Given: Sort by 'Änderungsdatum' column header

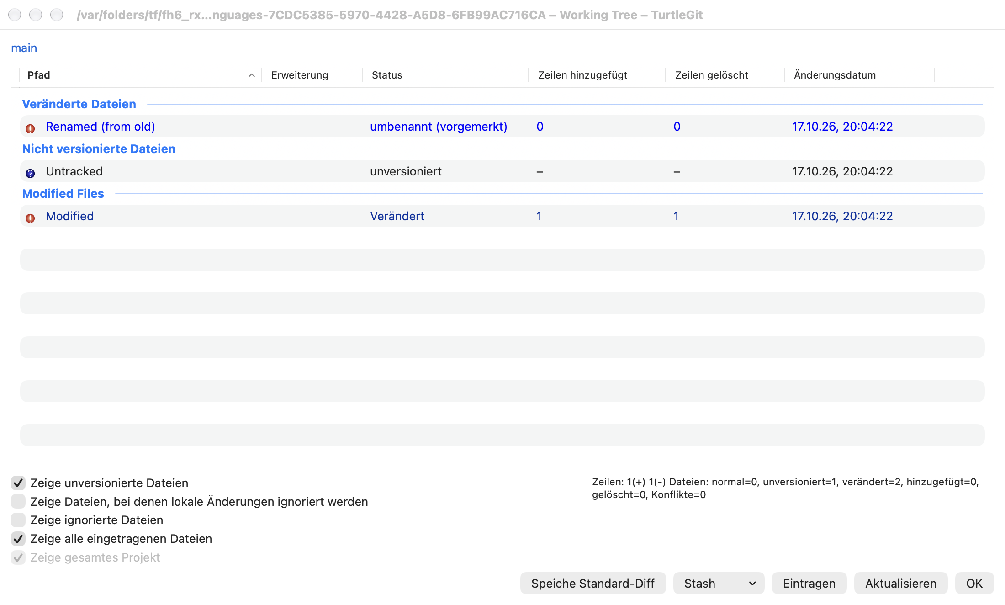Looking at the screenshot, I should [859, 75].
